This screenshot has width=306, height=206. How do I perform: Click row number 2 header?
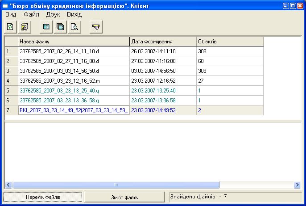tap(11, 61)
